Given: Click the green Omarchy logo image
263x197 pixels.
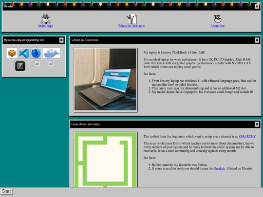Looking at the screenshot, I should 105,160.
